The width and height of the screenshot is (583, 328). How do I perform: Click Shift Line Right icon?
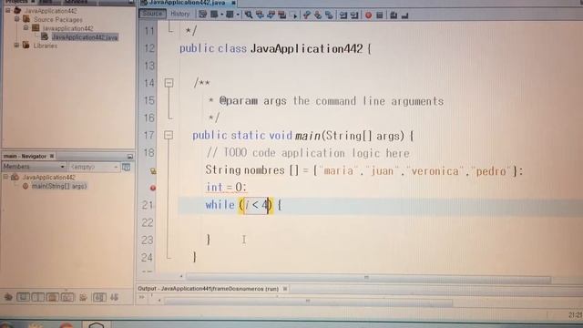pyautogui.click(x=354, y=15)
